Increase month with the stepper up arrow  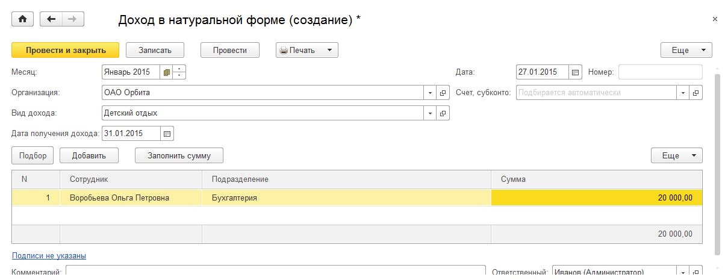(x=179, y=69)
